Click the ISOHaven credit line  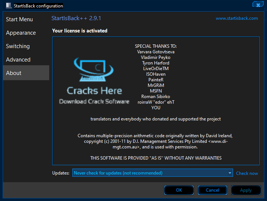click(156, 74)
